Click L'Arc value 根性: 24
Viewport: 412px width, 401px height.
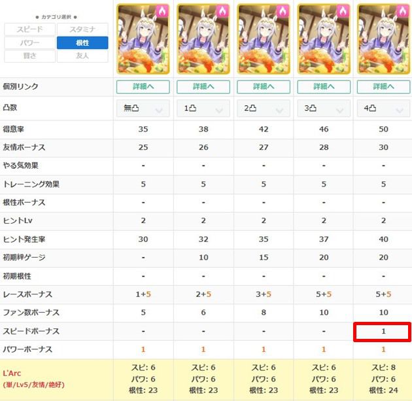pos(384,391)
